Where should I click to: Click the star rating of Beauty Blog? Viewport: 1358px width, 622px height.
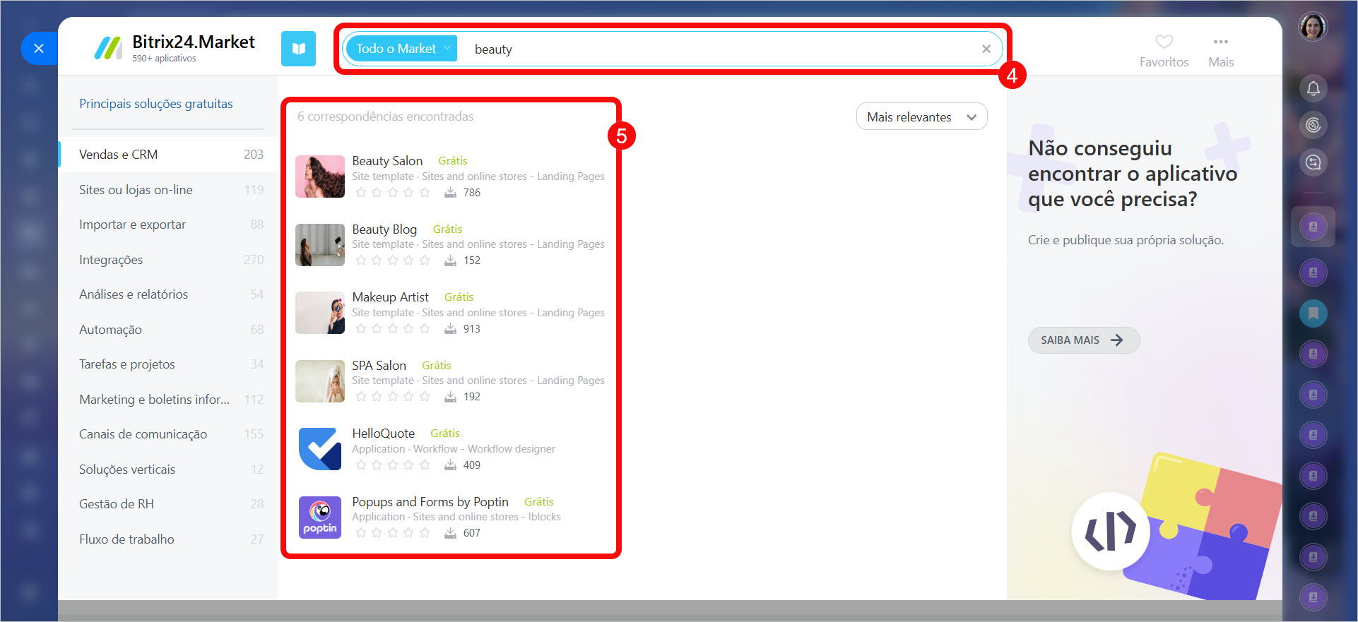393,261
